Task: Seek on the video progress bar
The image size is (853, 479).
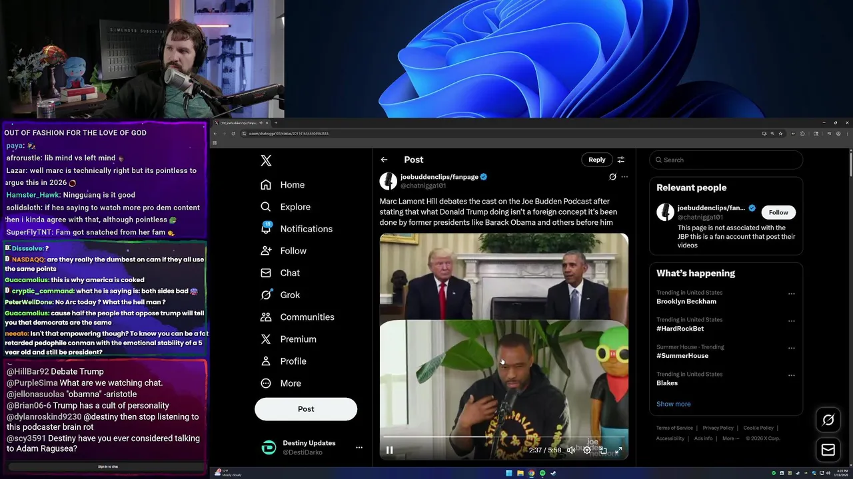Action: click(503, 437)
